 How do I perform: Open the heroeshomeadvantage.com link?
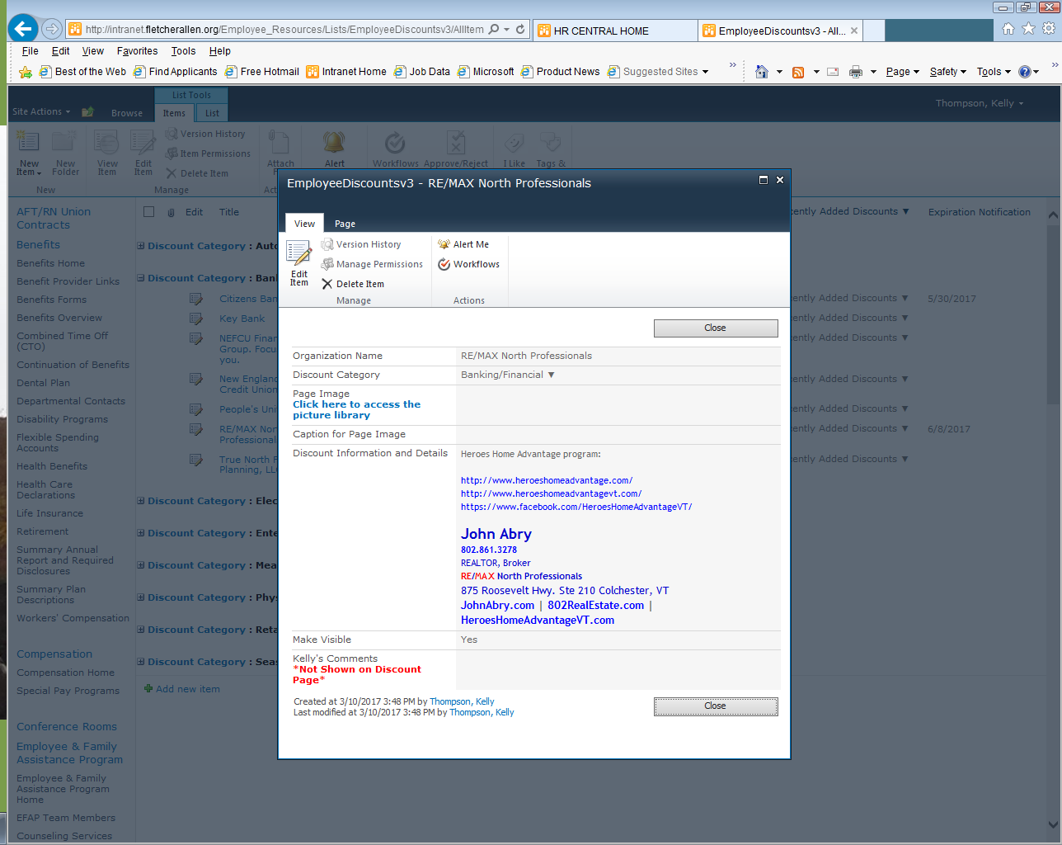547,480
